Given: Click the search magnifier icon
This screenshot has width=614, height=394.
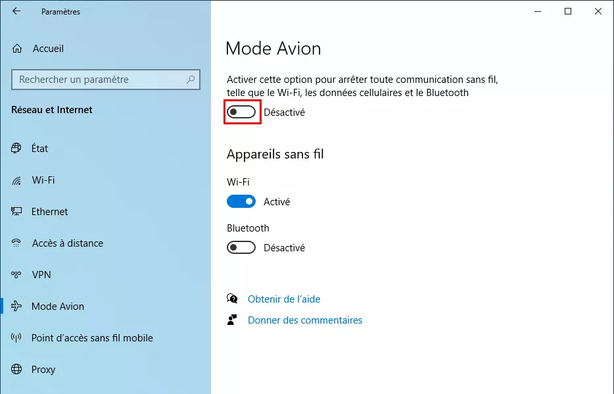Looking at the screenshot, I should (x=191, y=80).
